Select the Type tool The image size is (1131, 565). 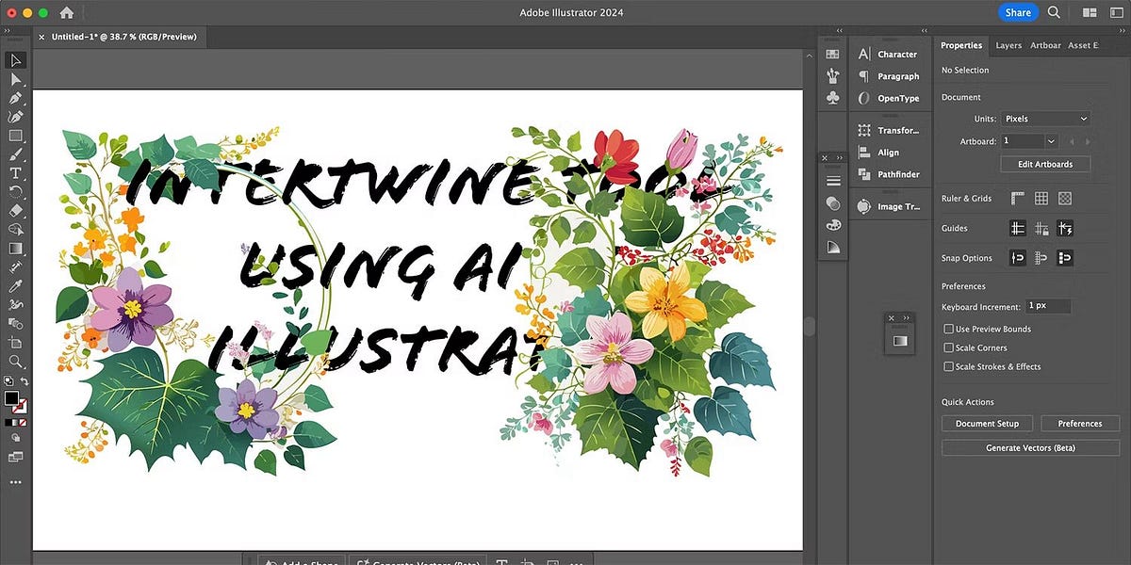15,173
